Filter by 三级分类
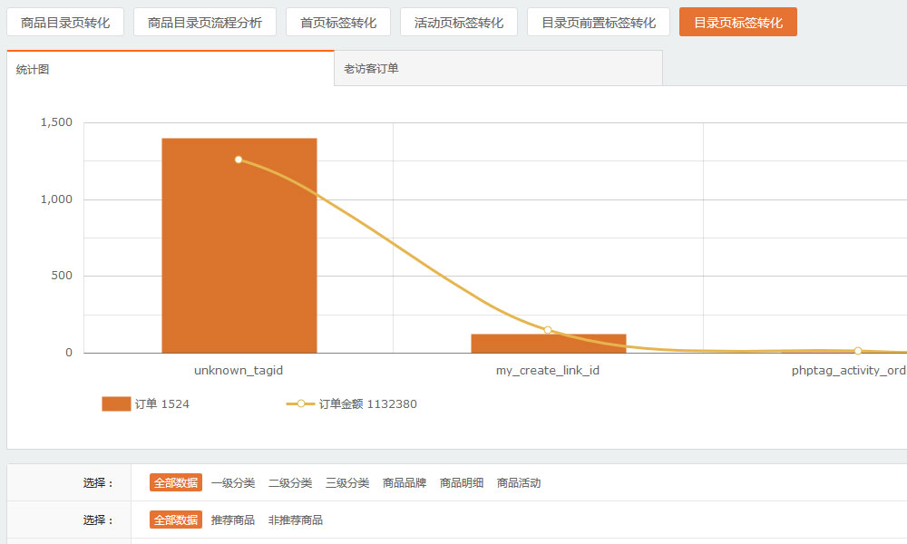The width and height of the screenshot is (907, 544). [x=347, y=482]
